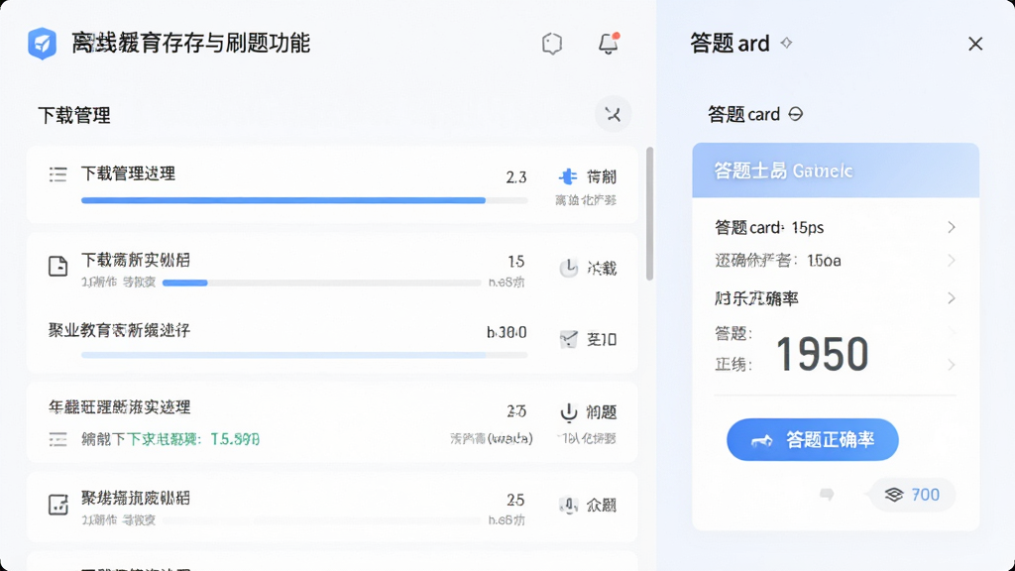Click the value 2.3 in first row

515,176
